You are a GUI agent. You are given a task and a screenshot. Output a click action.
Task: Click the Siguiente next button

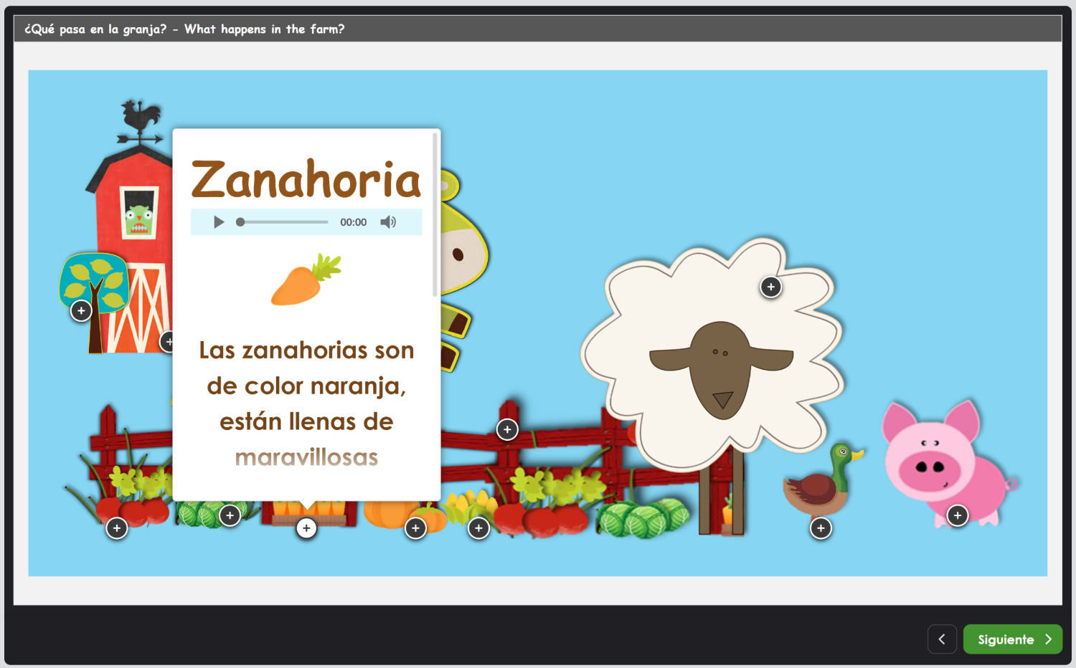(x=1013, y=639)
